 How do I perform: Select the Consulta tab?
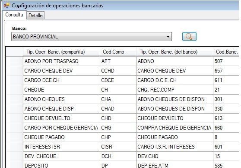coord(14,15)
